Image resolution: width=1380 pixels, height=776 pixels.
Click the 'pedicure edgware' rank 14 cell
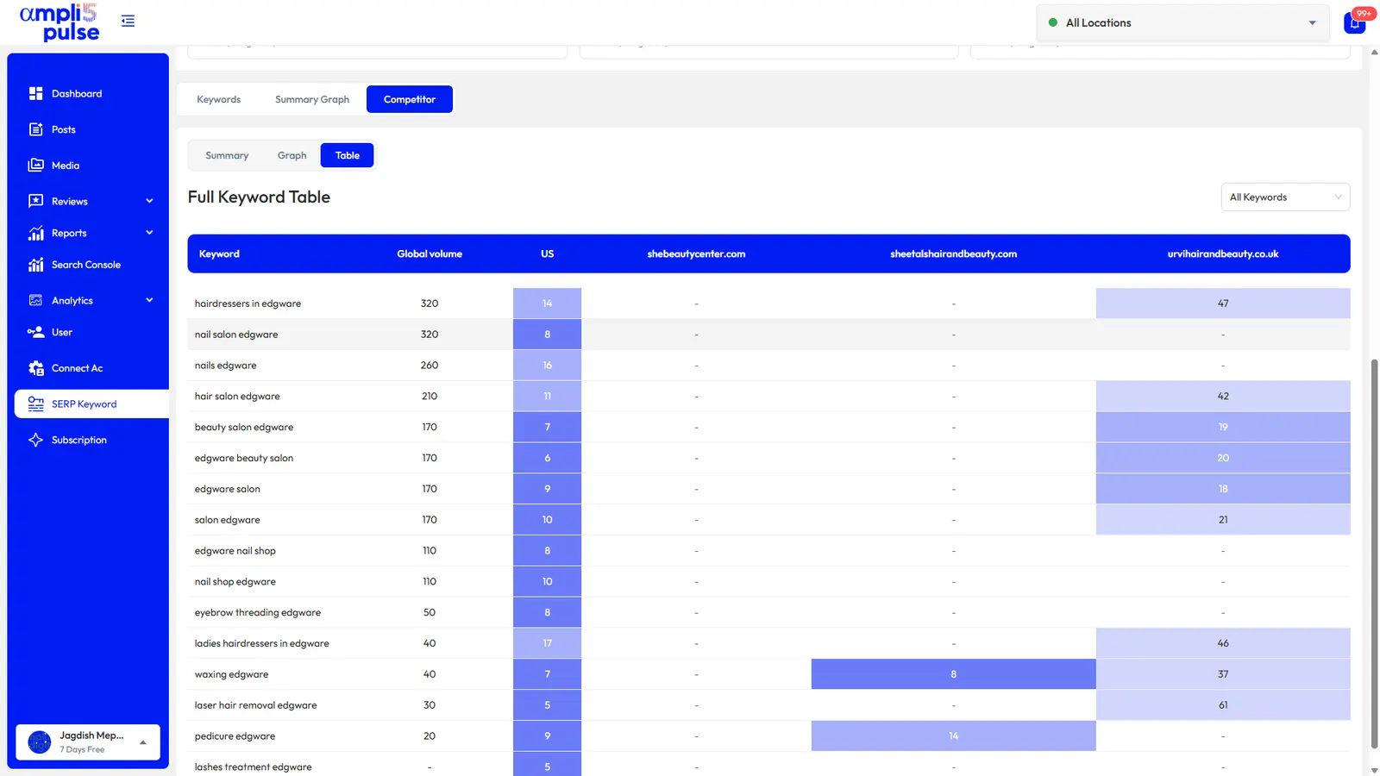tap(953, 736)
